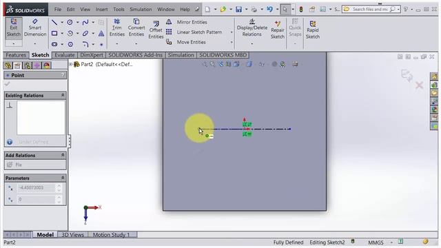Select the Point sketch tool
The width and height of the screenshot is (441, 248).
pyautogui.click(x=101, y=44)
